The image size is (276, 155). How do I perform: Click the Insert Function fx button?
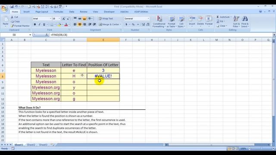(47, 35)
